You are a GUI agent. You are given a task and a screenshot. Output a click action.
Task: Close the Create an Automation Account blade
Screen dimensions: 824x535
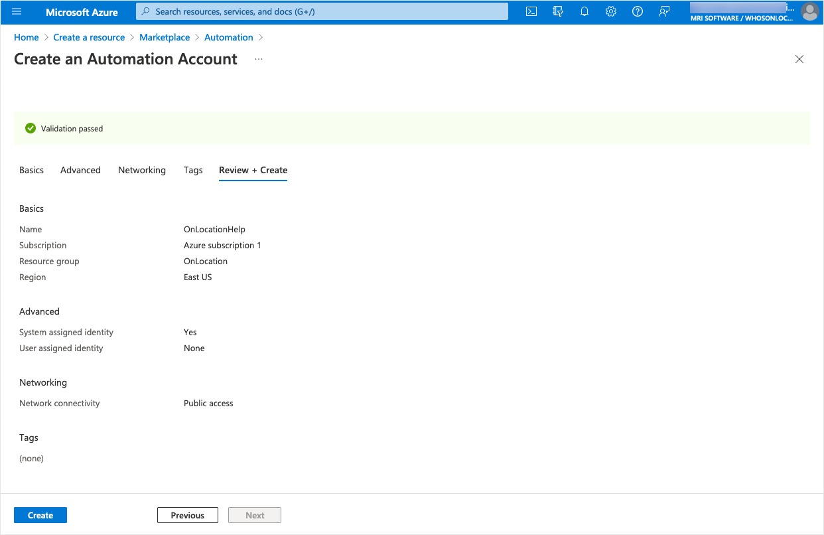pos(799,59)
